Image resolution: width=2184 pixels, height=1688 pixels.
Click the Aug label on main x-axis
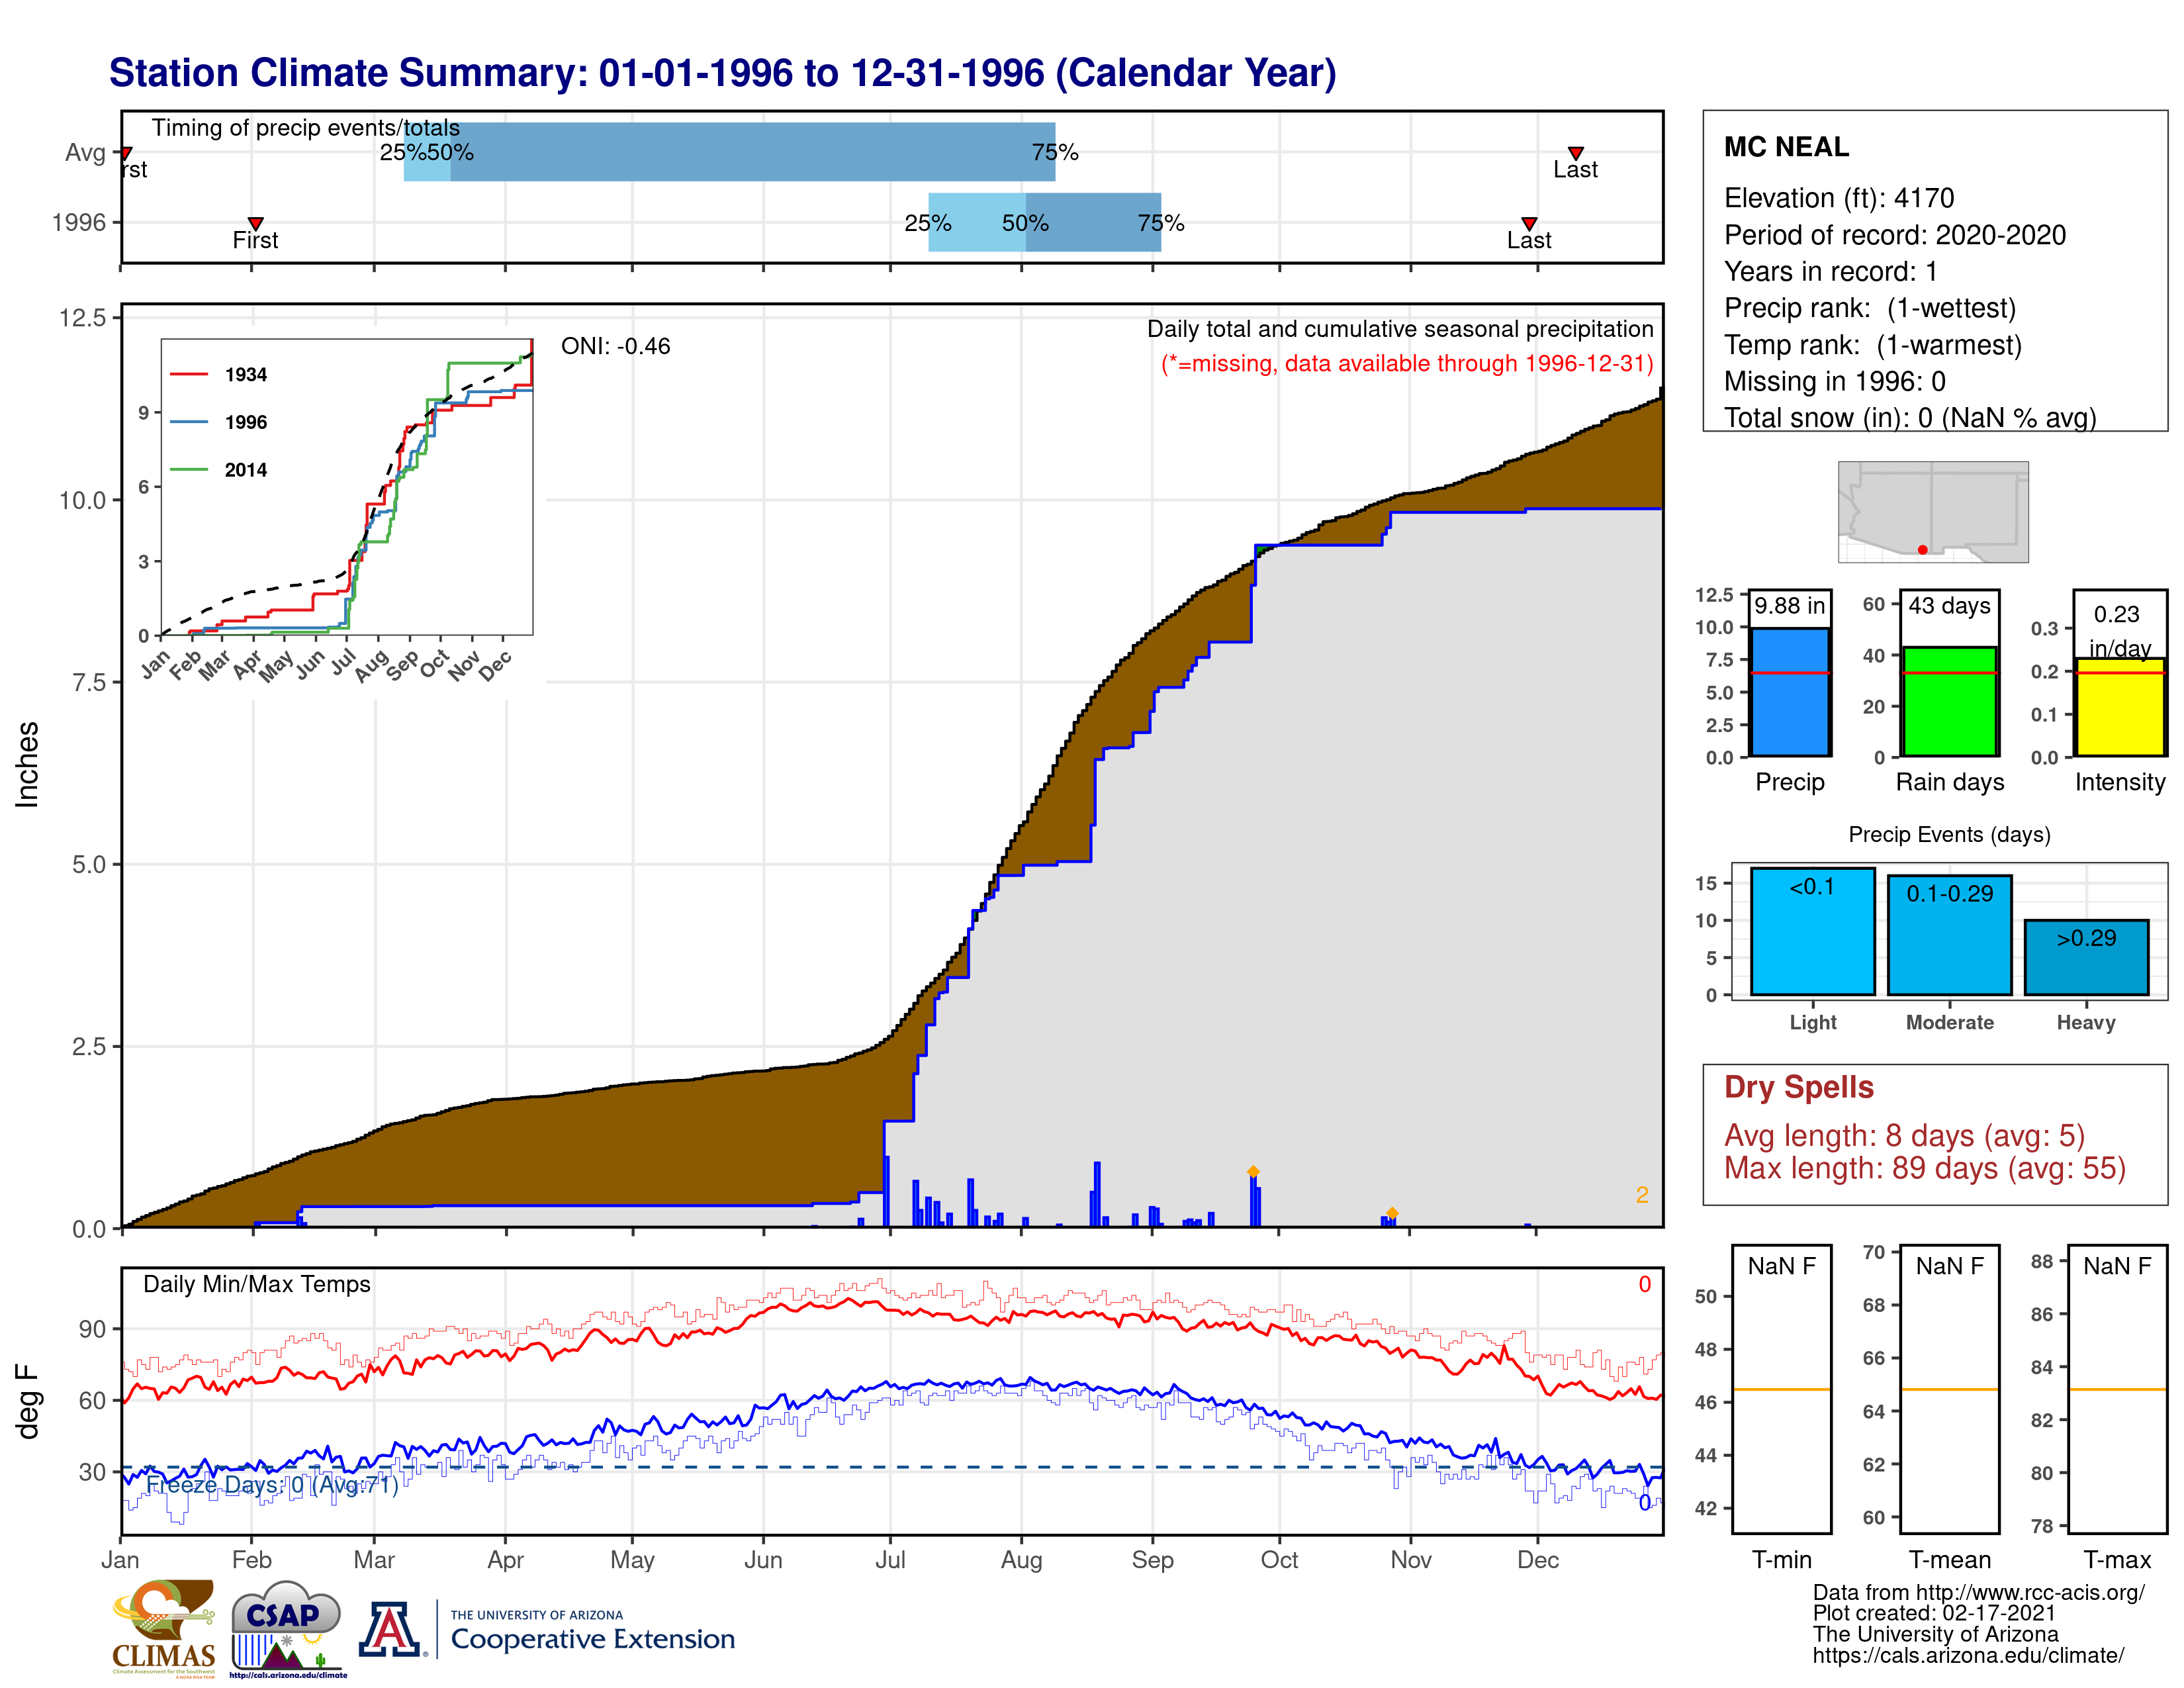pyautogui.click(x=1021, y=1560)
